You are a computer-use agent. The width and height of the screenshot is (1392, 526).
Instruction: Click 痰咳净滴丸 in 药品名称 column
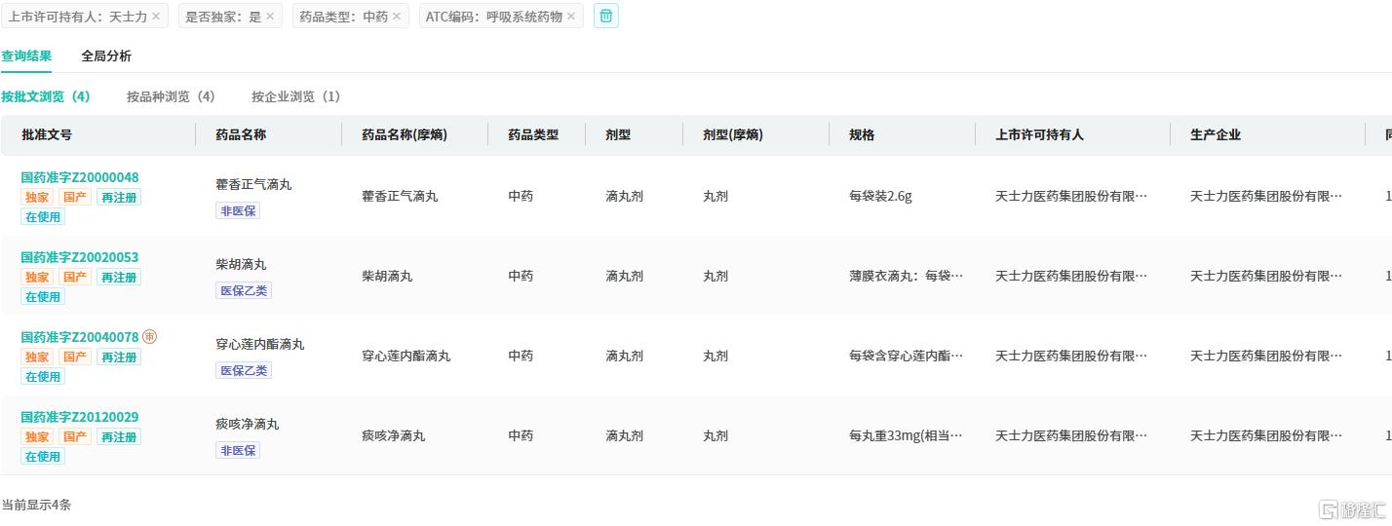[x=248, y=424]
